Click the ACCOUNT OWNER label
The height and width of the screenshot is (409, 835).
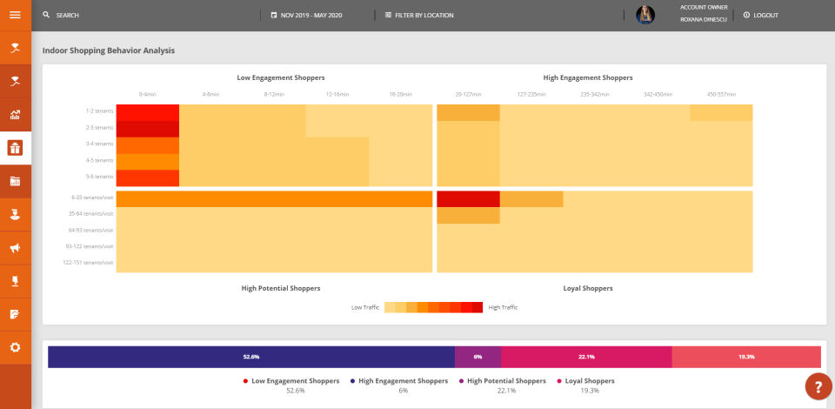click(x=704, y=8)
